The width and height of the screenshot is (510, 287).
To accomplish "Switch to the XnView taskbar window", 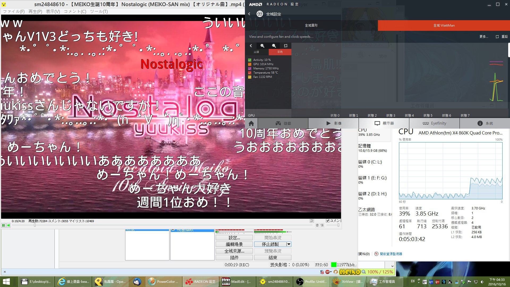I will (348, 282).
